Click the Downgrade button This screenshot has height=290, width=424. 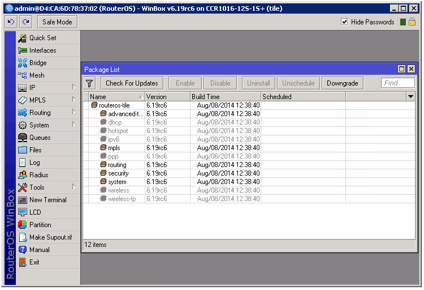click(343, 83)
